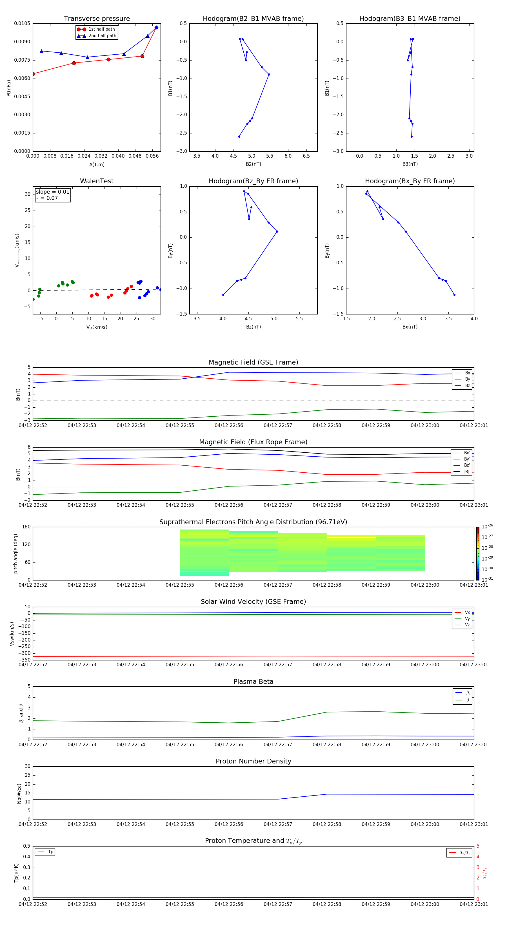Select the 'slope = 0.01' annotation
The image size is (507, 929).
pos(53,192)
